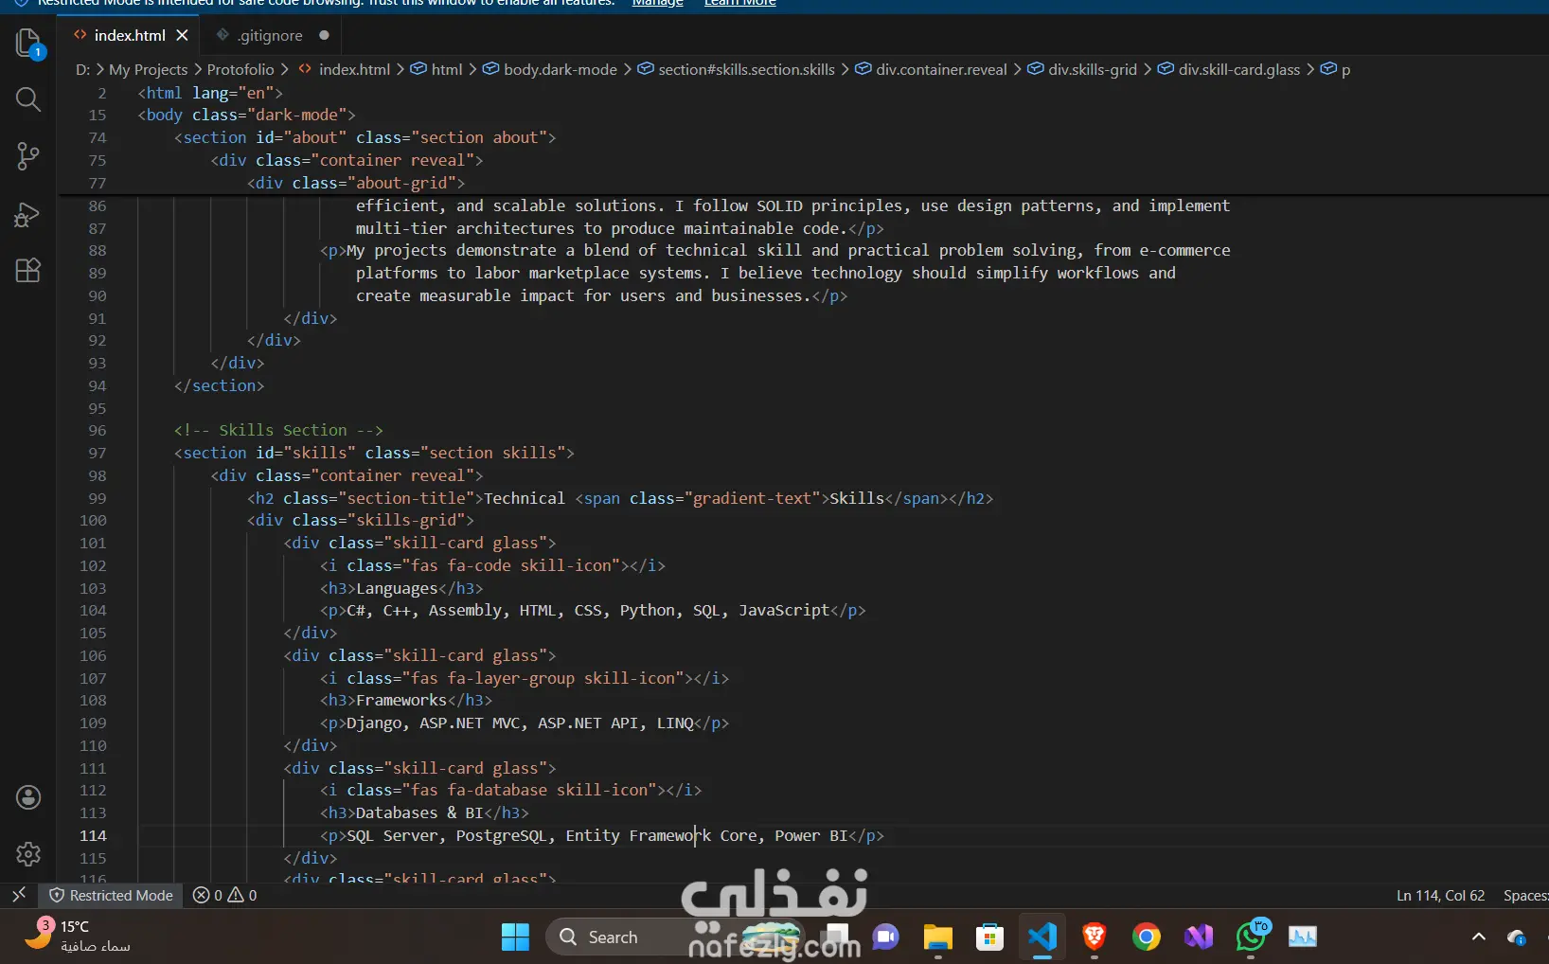Open the Teams chat icon on the taskbar
This screenshot has height=964, width=1549.
(885, 937)
